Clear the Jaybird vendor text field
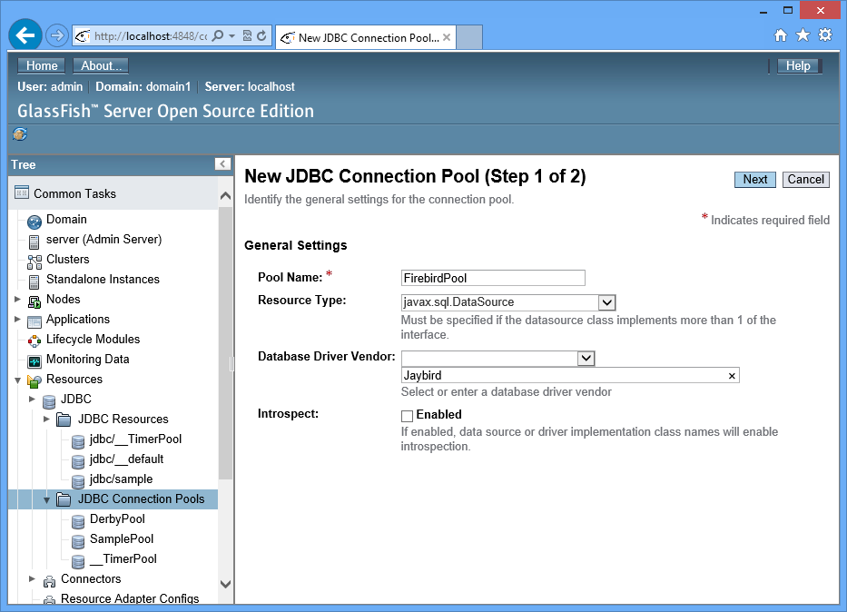 pos(732,376)
